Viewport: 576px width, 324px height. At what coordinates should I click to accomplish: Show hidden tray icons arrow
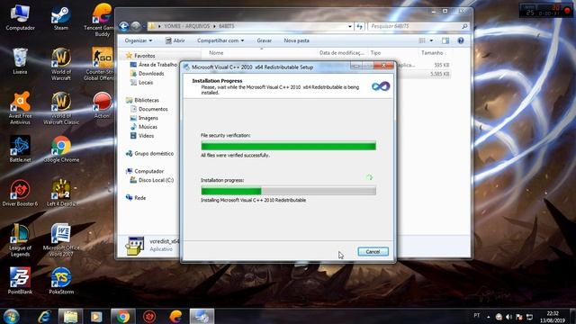488,317
